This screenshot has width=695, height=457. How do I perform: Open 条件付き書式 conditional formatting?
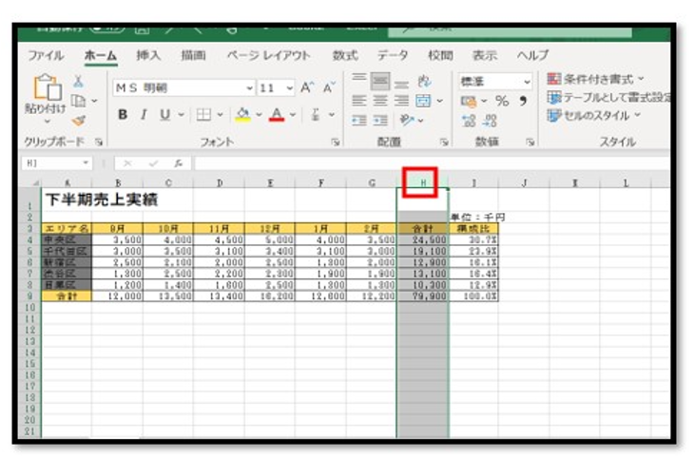pos(595,79)
